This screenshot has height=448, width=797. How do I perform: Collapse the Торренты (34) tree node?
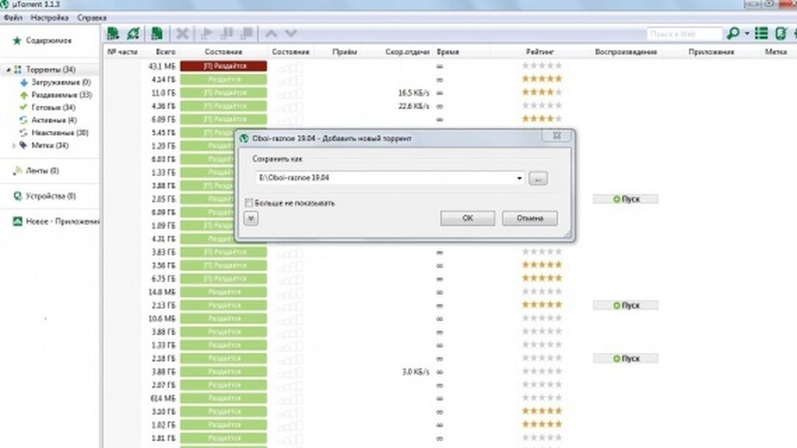coord(7,70)
